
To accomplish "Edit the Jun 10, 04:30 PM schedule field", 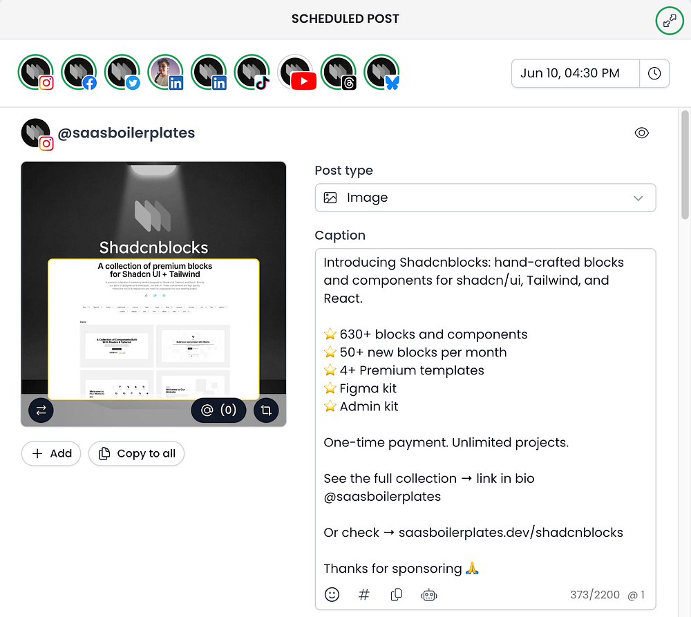I will pos(575,73).
